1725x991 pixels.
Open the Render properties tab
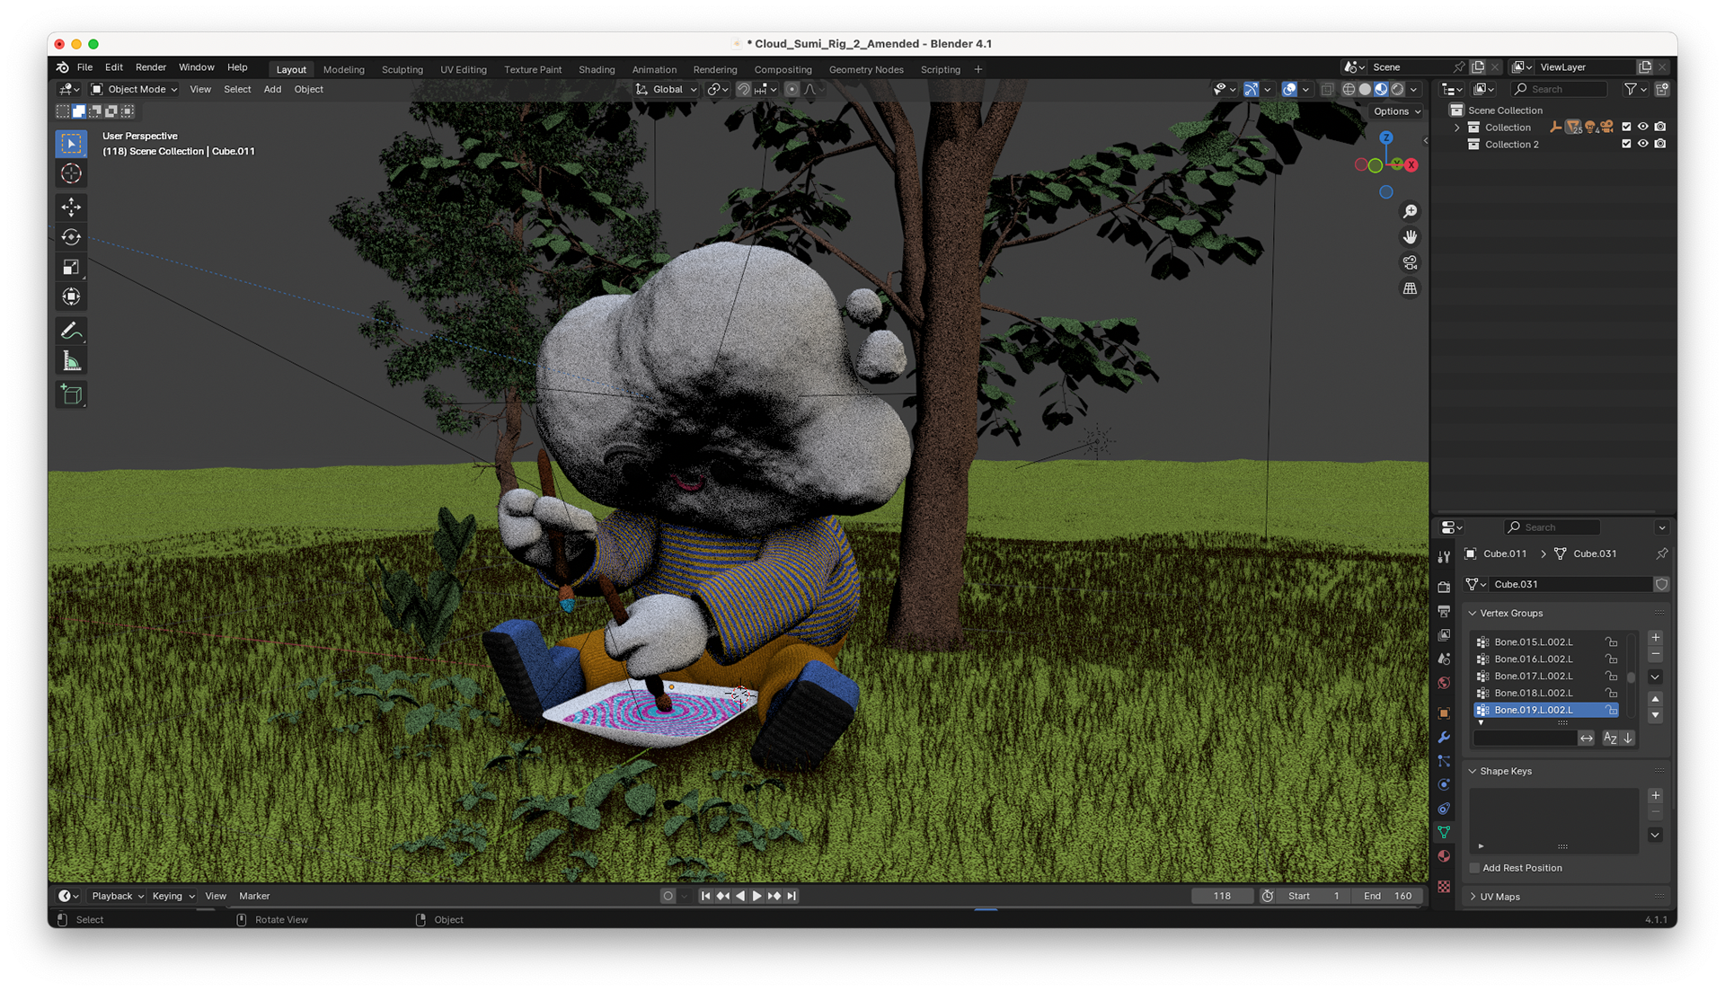(1444, 587)
